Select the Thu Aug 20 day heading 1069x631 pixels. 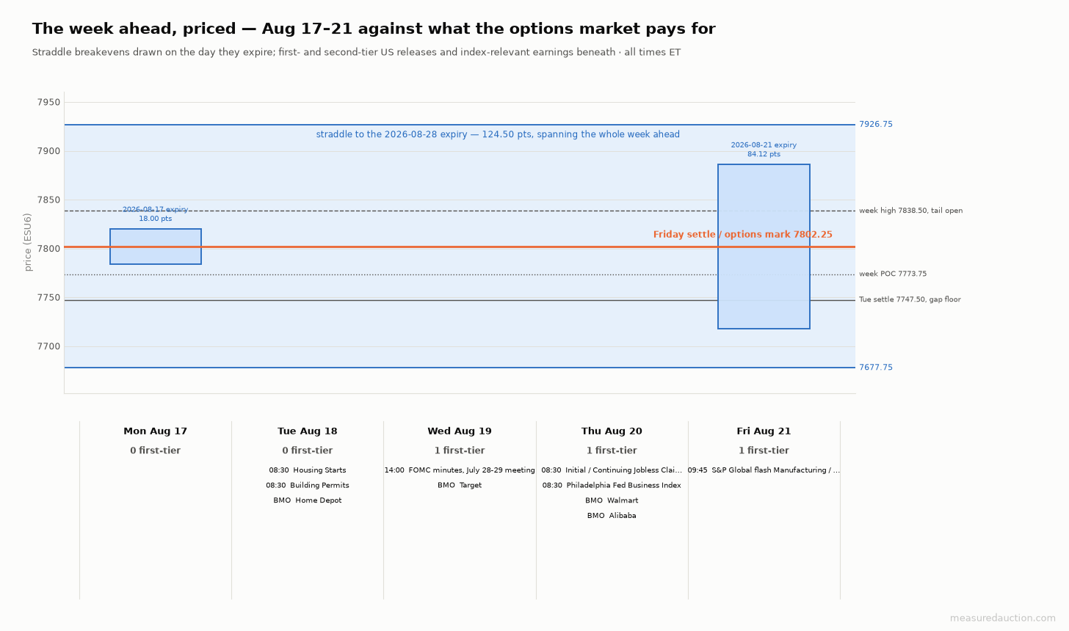click(x=612, y=431)
